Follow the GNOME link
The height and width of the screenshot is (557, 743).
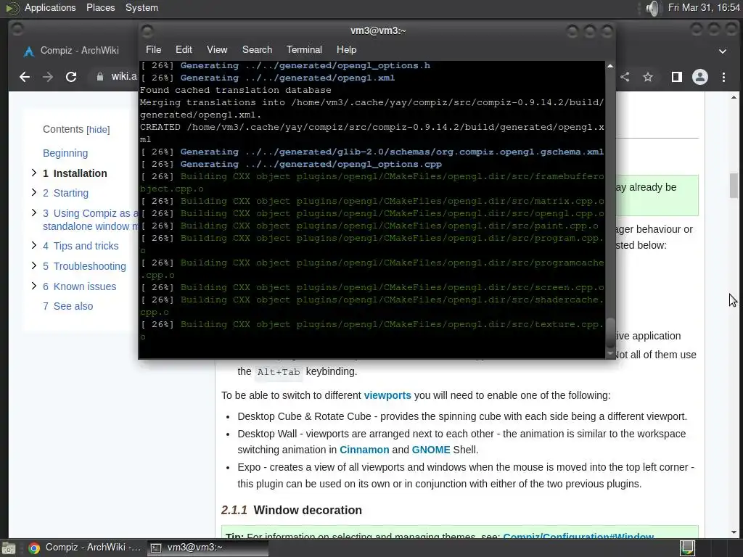(431, 450)
